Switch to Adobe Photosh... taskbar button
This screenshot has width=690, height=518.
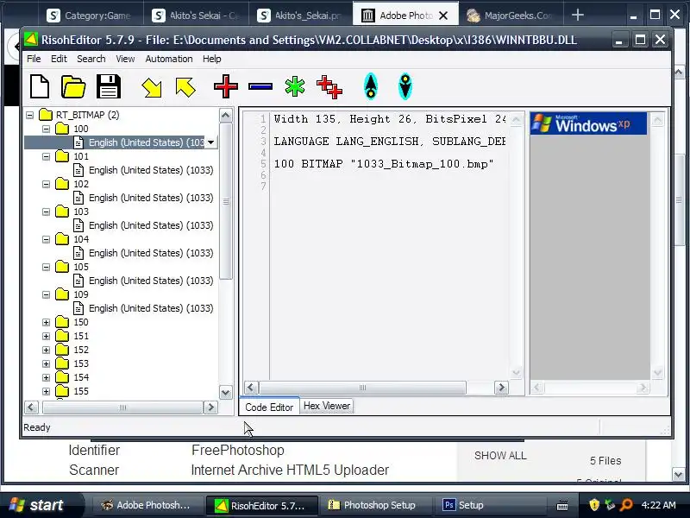click(147, 505)
